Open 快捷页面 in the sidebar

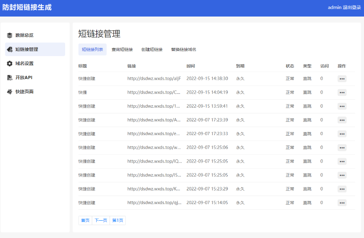(35, 92)
